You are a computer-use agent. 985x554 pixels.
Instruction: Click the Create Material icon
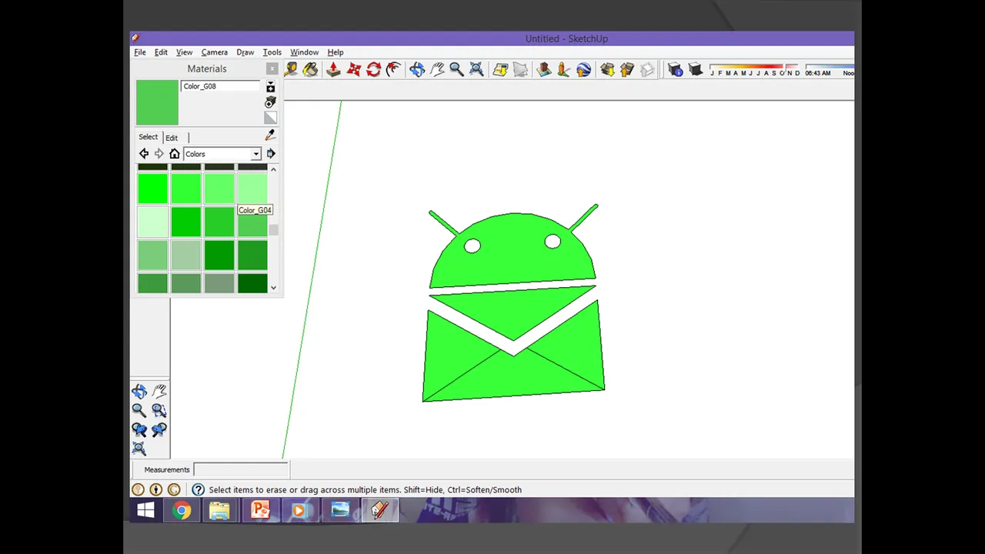(270, 102)
